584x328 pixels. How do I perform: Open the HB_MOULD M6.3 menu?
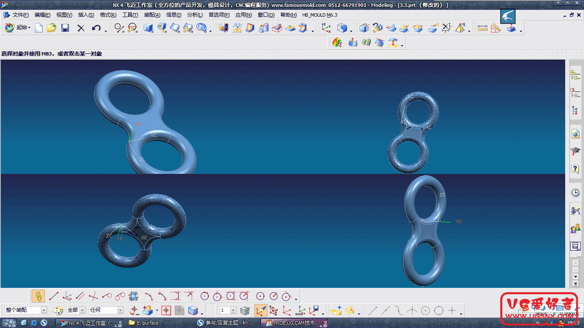click(320, 15)
